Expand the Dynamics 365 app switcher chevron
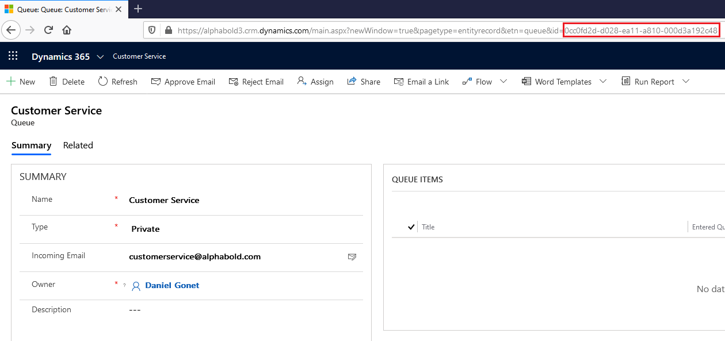This screenshot has width=725, height=341. [x=100, y=56]
